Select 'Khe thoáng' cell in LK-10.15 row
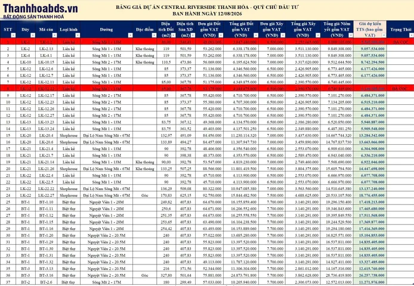 click(x=145, y=62)
